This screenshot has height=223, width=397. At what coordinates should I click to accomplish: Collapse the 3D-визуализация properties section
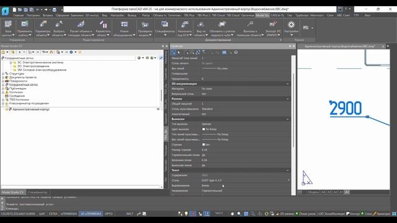(x=287, y=84)
